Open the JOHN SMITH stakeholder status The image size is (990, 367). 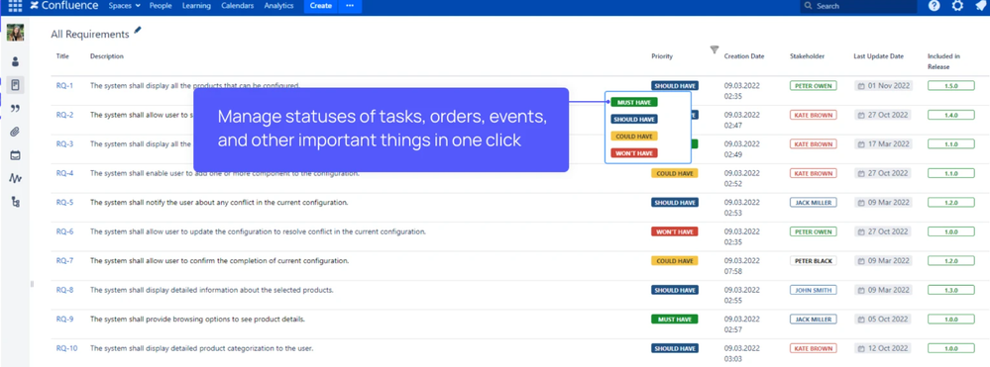point(814,290)
